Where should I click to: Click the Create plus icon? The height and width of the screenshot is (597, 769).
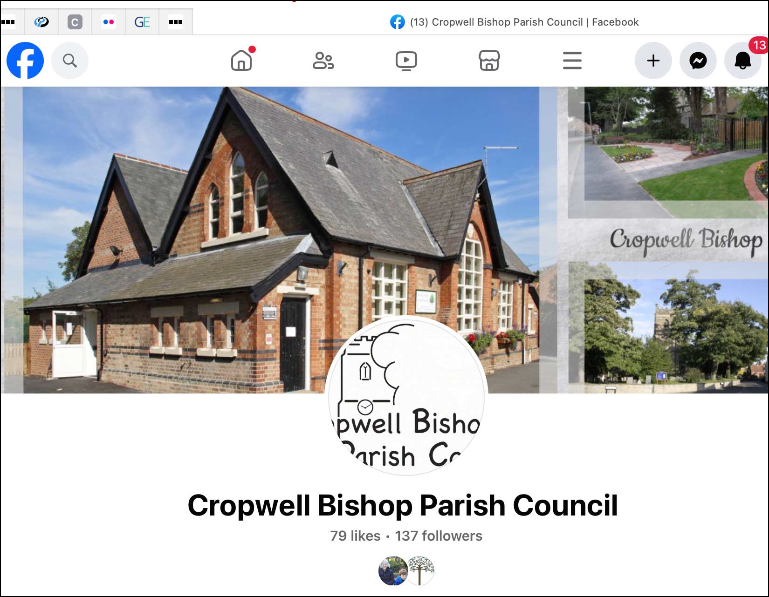(653, 61)
